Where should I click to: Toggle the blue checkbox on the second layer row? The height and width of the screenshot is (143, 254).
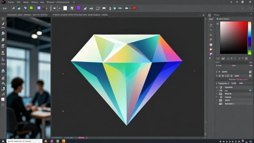[250, 90]
